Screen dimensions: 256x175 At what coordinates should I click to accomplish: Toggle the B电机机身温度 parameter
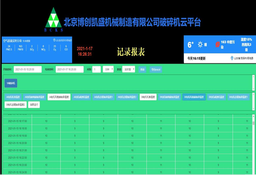click(x=148, y=97)
